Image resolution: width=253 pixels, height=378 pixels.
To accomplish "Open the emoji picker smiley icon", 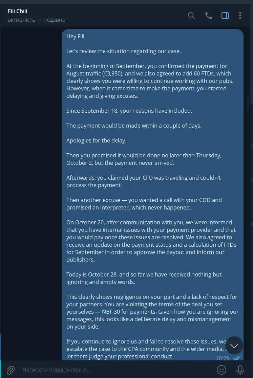I will pos(222,370).
